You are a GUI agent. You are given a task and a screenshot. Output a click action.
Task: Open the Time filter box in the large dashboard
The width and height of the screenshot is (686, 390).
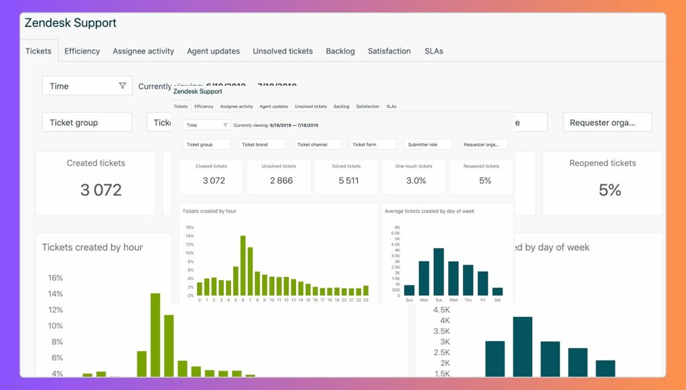click(87, 86)
